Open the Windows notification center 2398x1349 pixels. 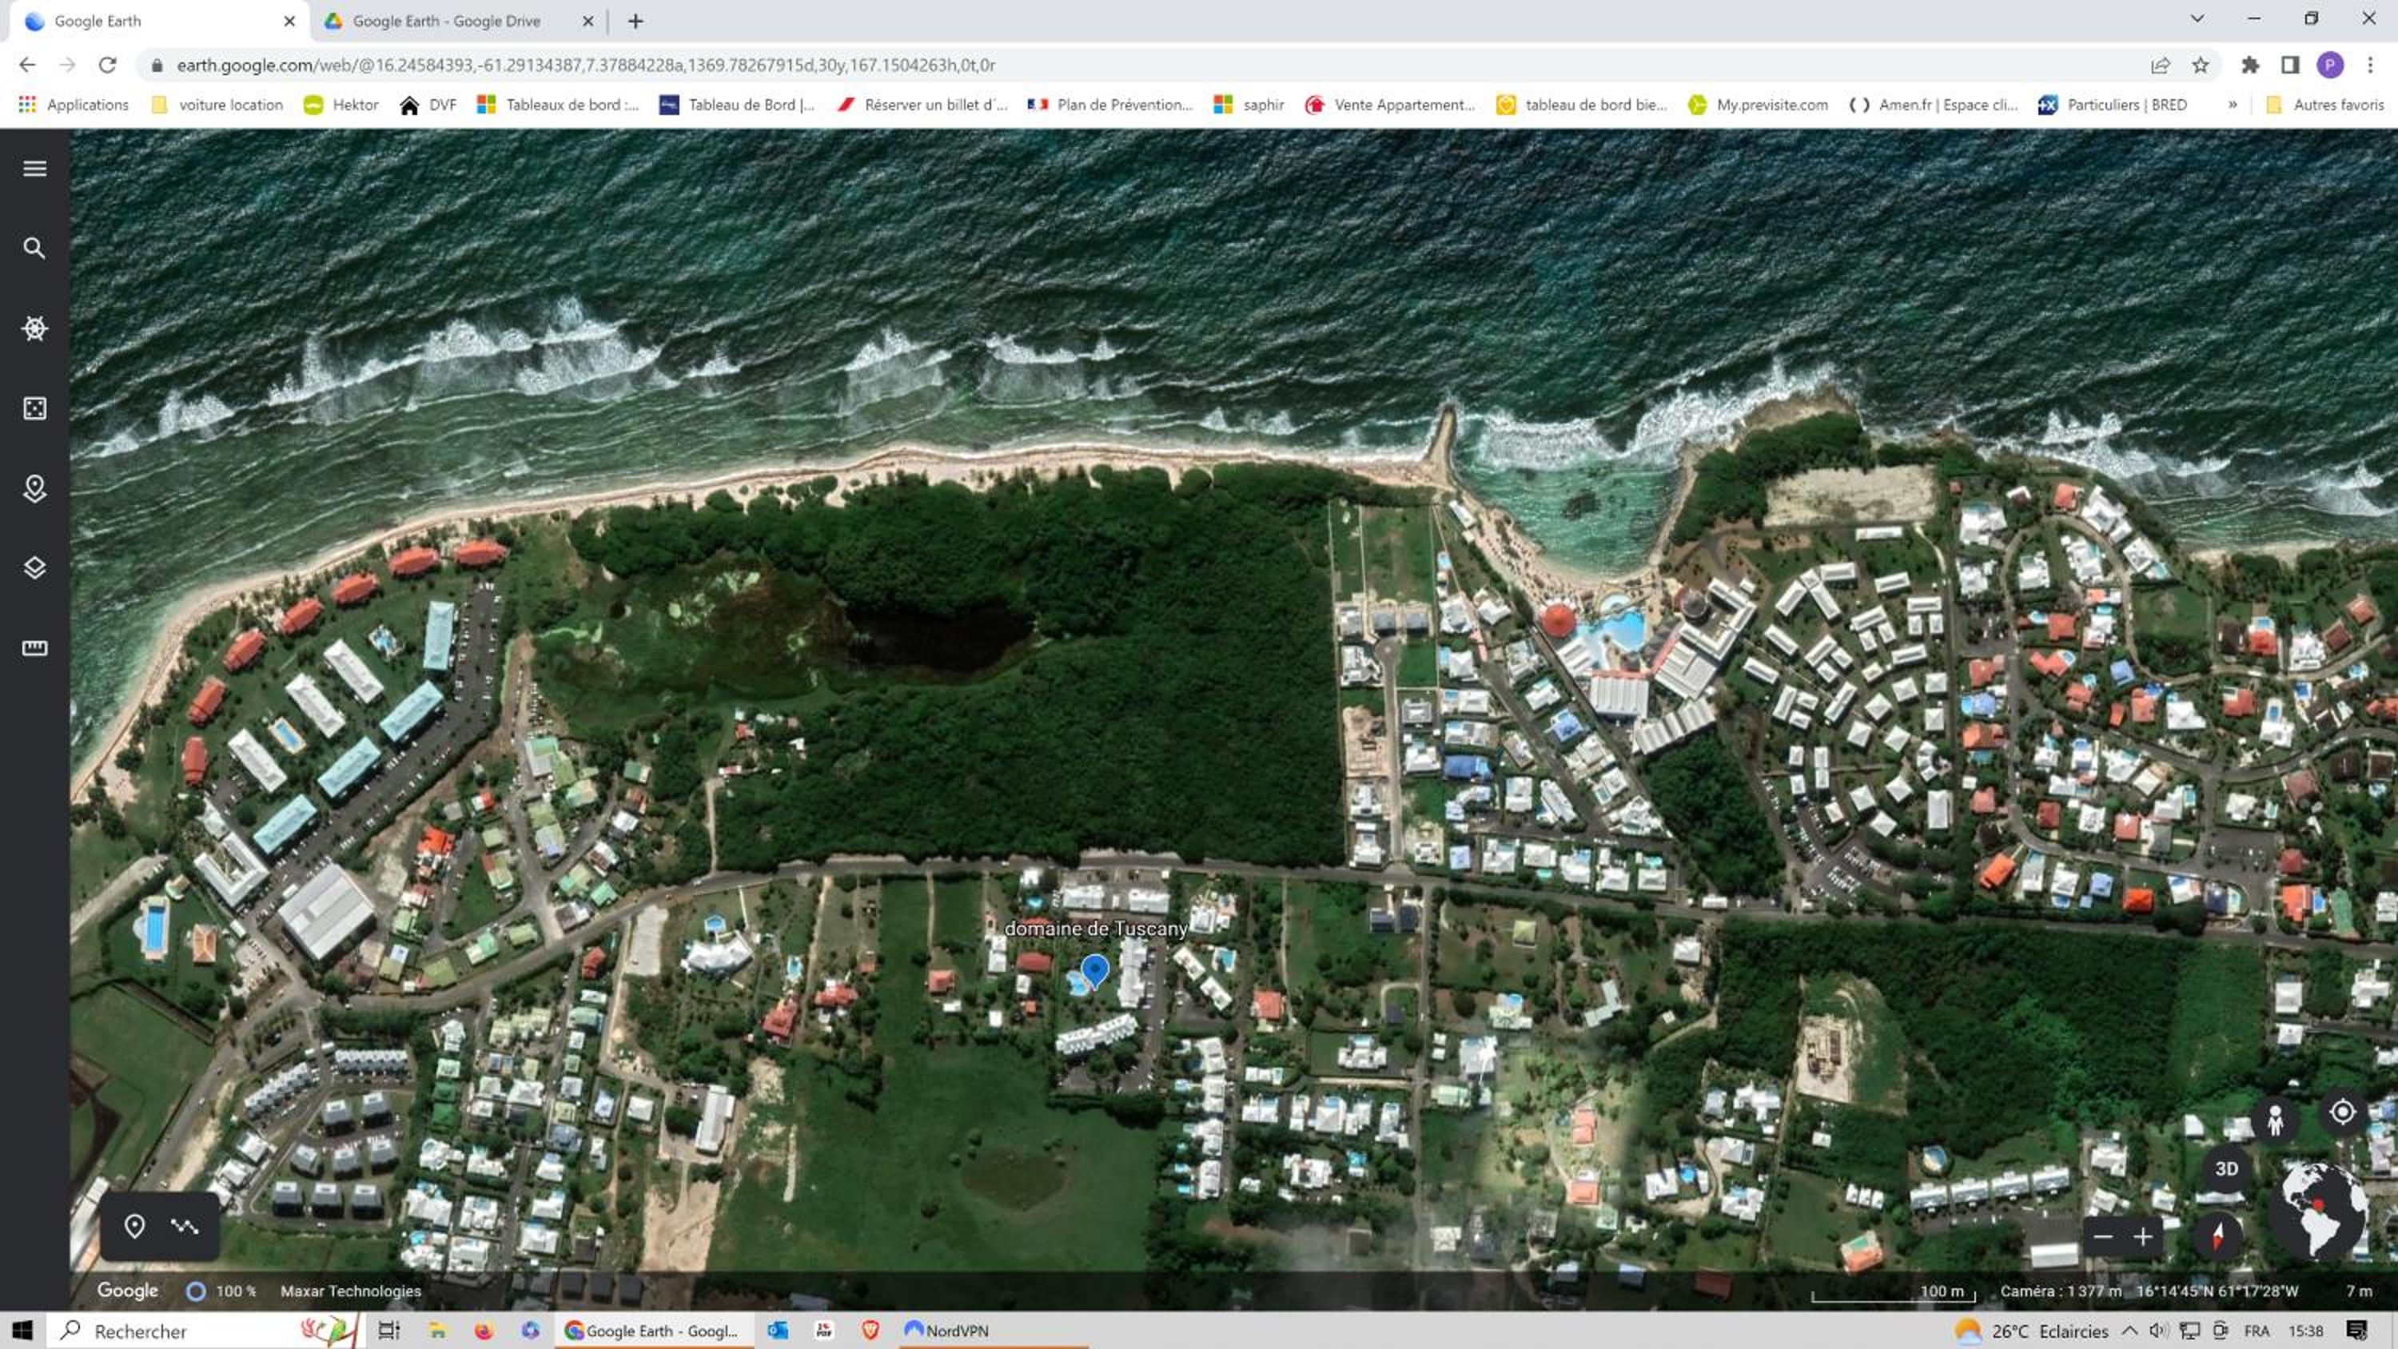coord(2356,1331)
